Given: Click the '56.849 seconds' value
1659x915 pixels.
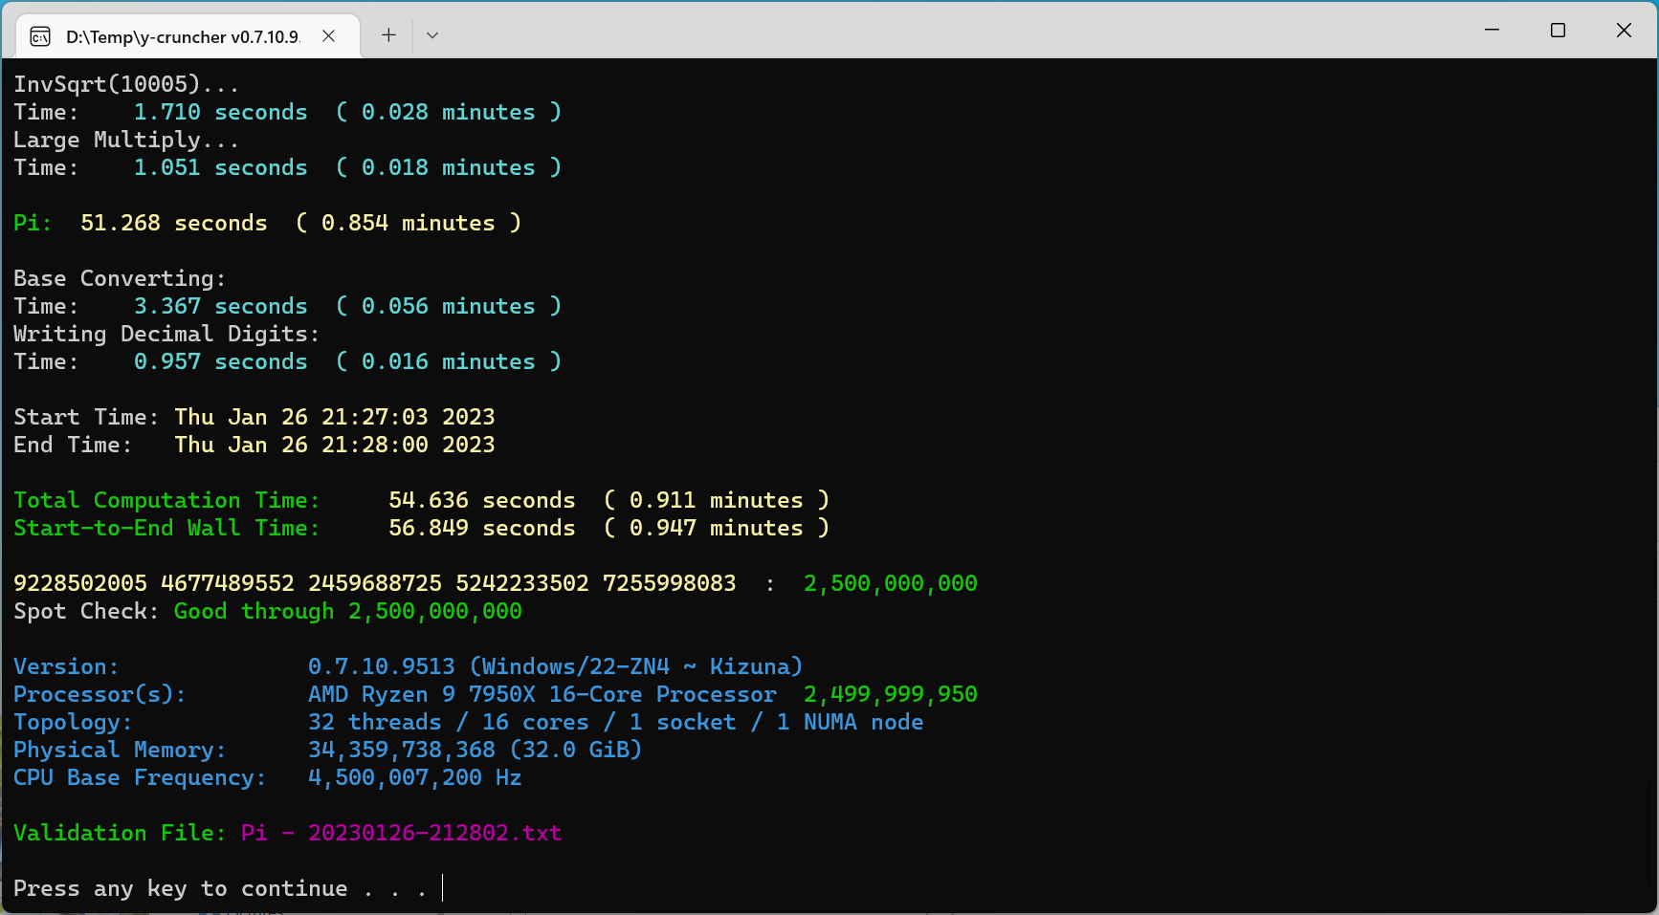Looking at the screenshot, I should pos(482,528).
